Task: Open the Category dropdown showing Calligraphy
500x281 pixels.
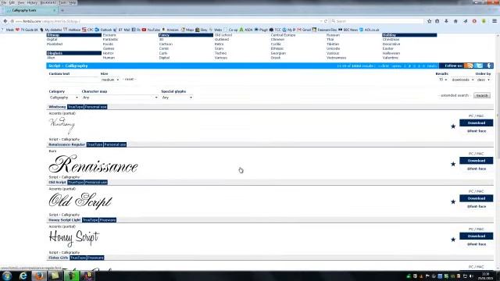Action: pyautogui.click(x=64, y=98)
